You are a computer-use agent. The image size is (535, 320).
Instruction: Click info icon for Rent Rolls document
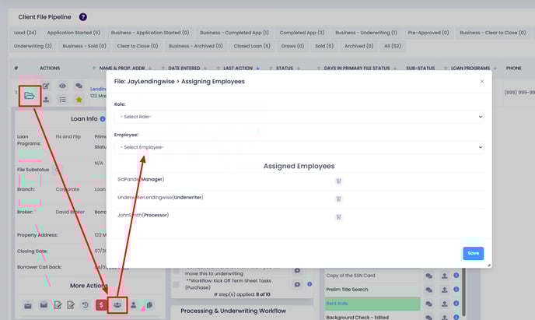[x=456, y=304]
